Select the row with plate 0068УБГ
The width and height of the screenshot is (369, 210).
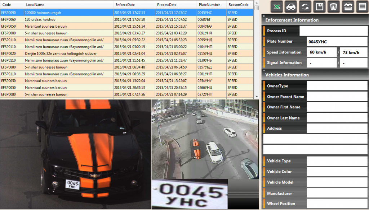126,19
